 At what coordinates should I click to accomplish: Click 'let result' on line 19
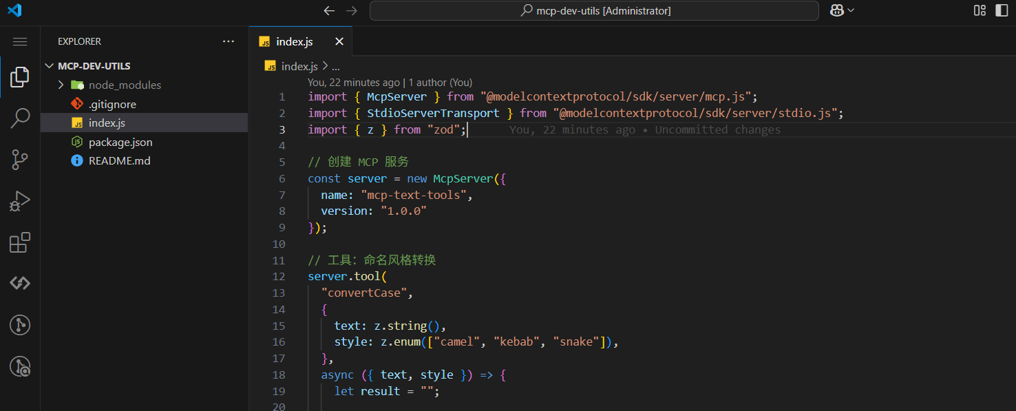tap(367, 391)
